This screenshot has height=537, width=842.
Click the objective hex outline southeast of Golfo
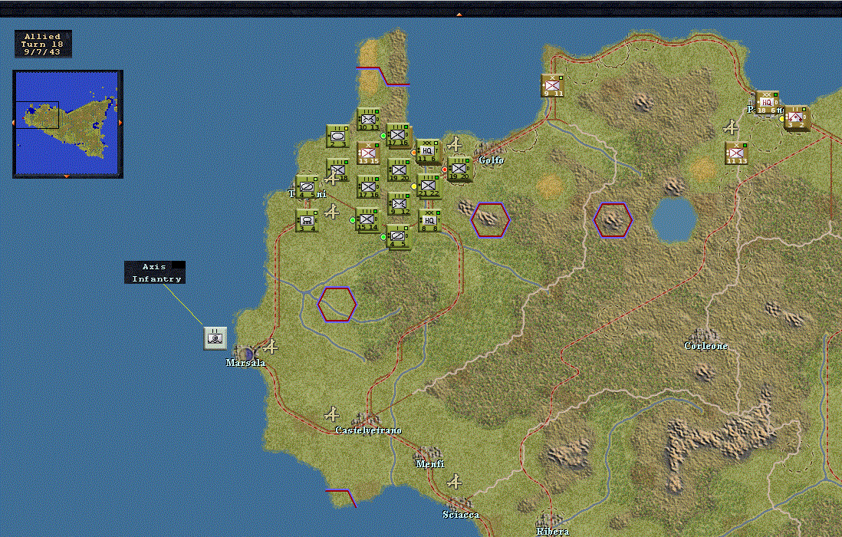click(x=490, y=219)
